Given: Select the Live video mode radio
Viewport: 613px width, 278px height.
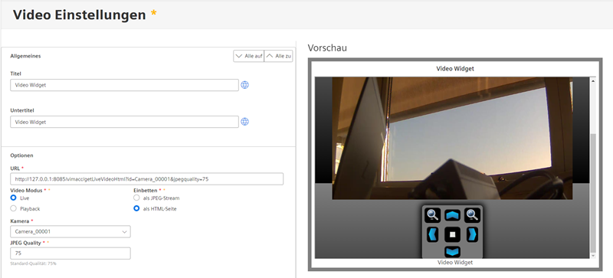Looking at the screenshot, I should (14, 198).
